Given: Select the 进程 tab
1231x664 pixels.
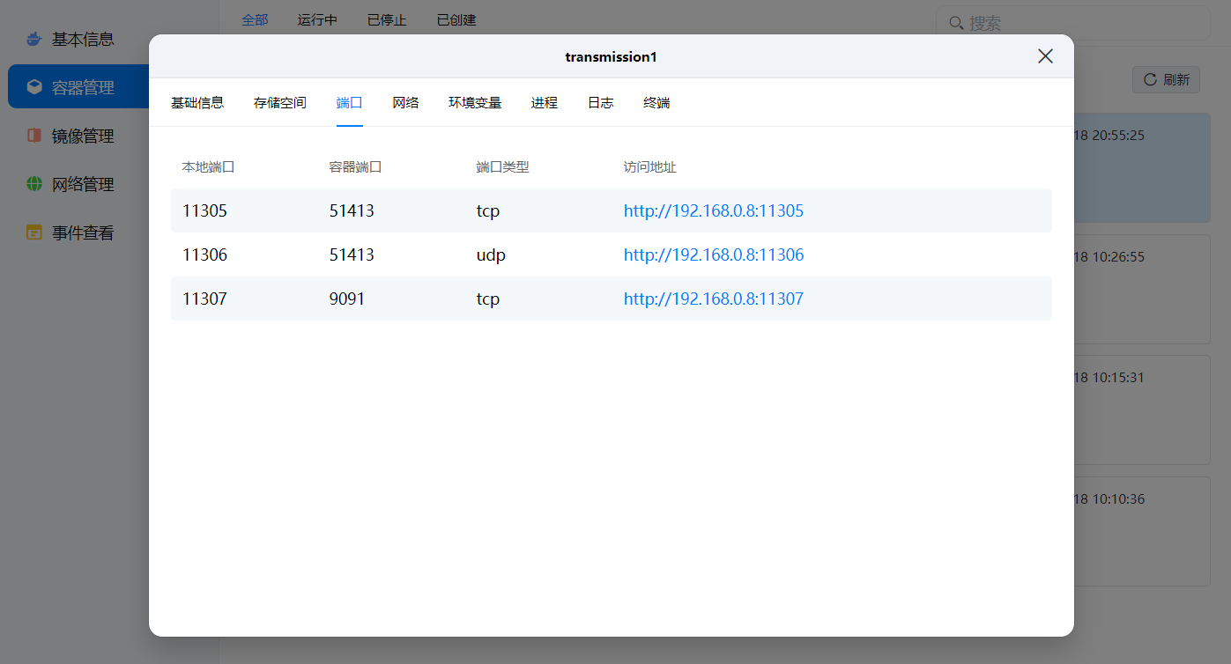Looking at the screenshot, I should point(545,103).
